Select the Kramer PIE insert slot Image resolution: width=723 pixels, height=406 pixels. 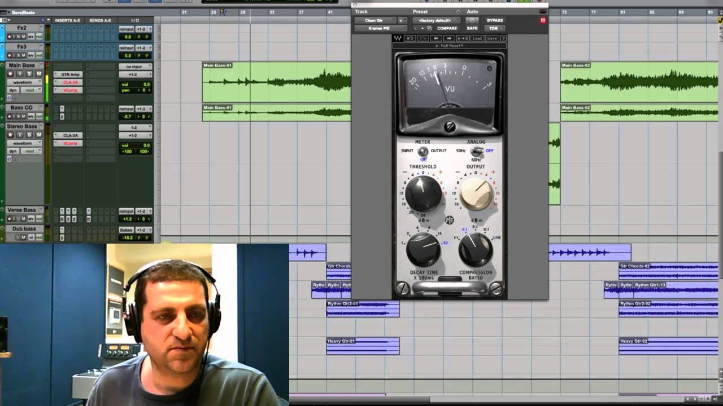tap(381, 28)
